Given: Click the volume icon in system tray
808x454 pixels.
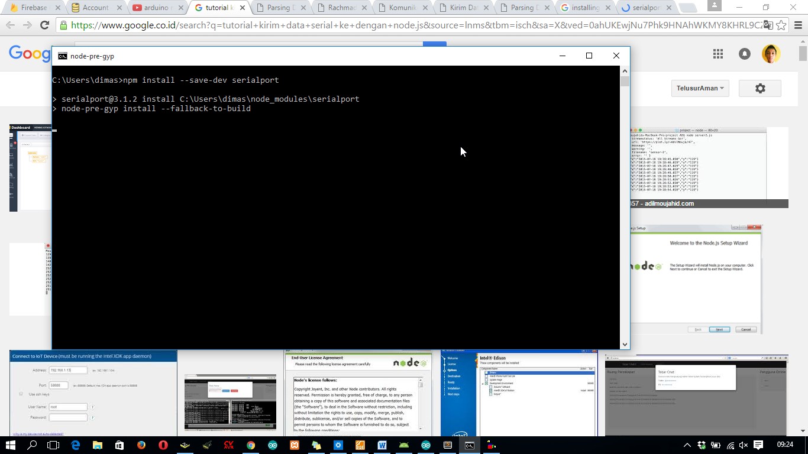Looking at the screenshot, I should [x=744, y=445].
